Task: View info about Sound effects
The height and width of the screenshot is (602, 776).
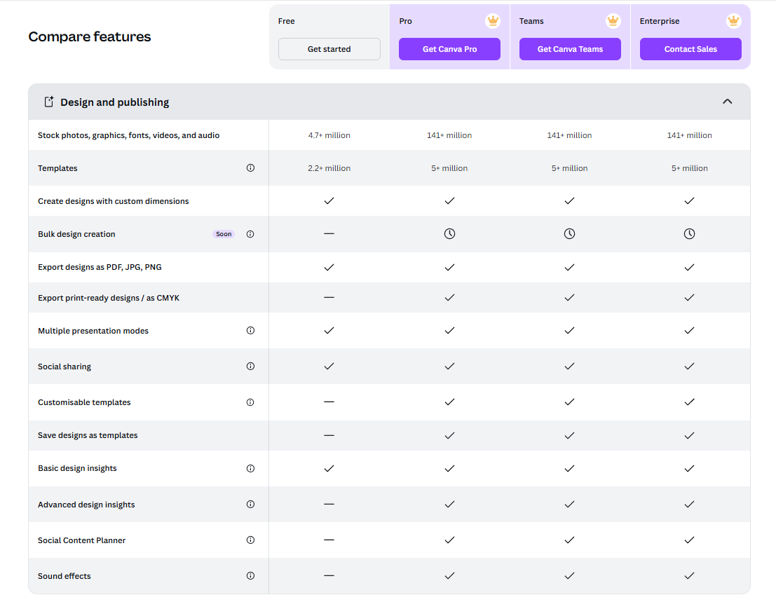Action: [x=250, y=575]
